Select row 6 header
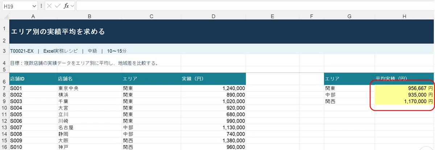 pyautogui.click(x=5, y=79)
